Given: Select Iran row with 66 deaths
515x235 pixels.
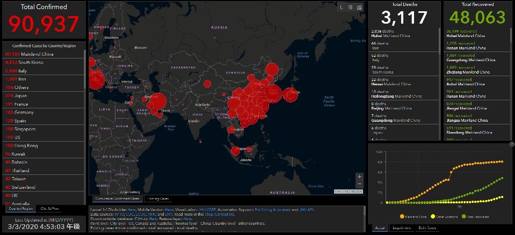Looking at the screenshot, I should (404, 46).
